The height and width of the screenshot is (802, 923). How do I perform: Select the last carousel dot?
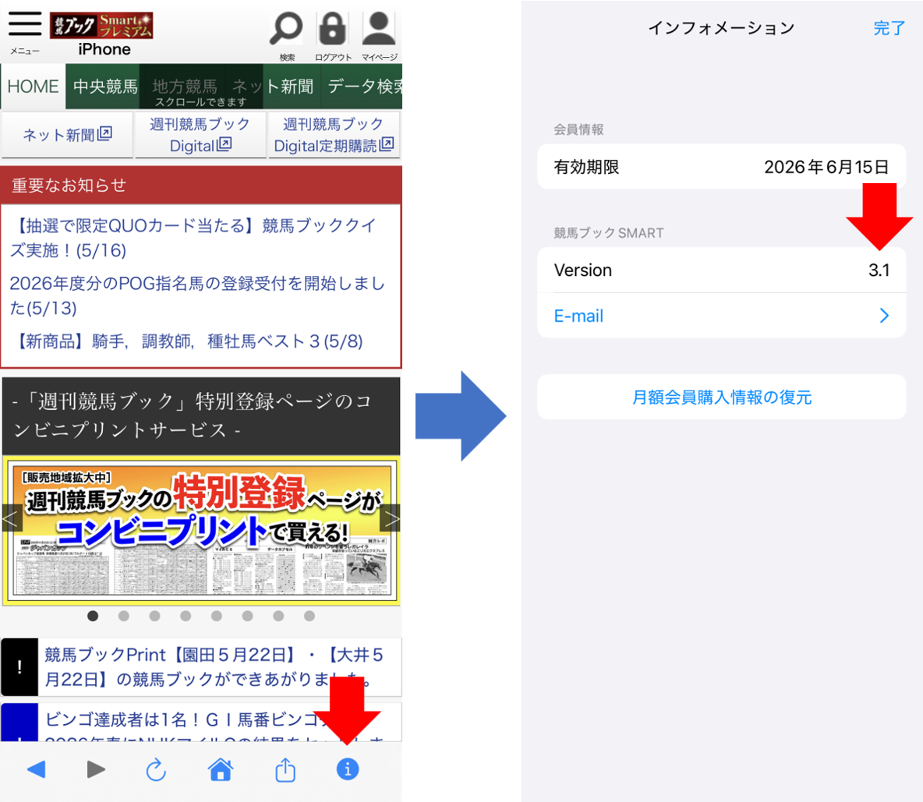tap(309, 616)
